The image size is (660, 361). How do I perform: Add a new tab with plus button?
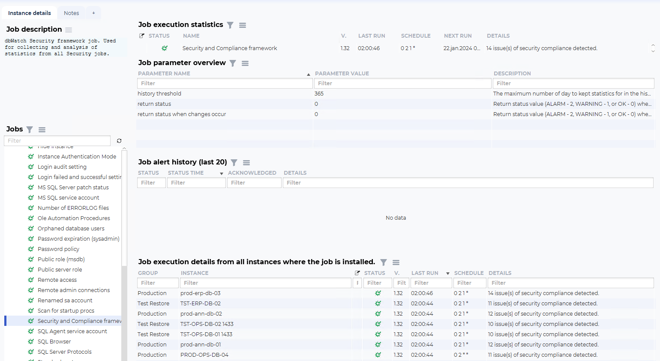click(93, 13)
